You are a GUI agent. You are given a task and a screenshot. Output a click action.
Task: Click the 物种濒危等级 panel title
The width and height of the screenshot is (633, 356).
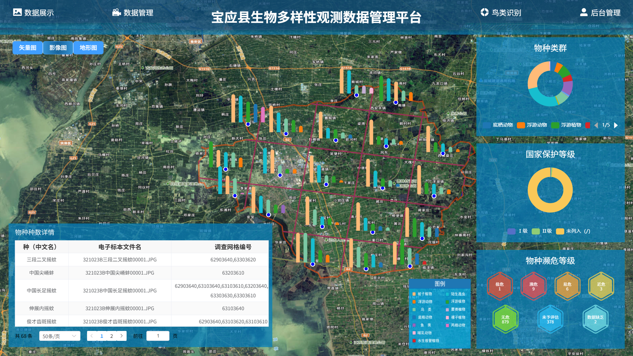pos(550,261)
